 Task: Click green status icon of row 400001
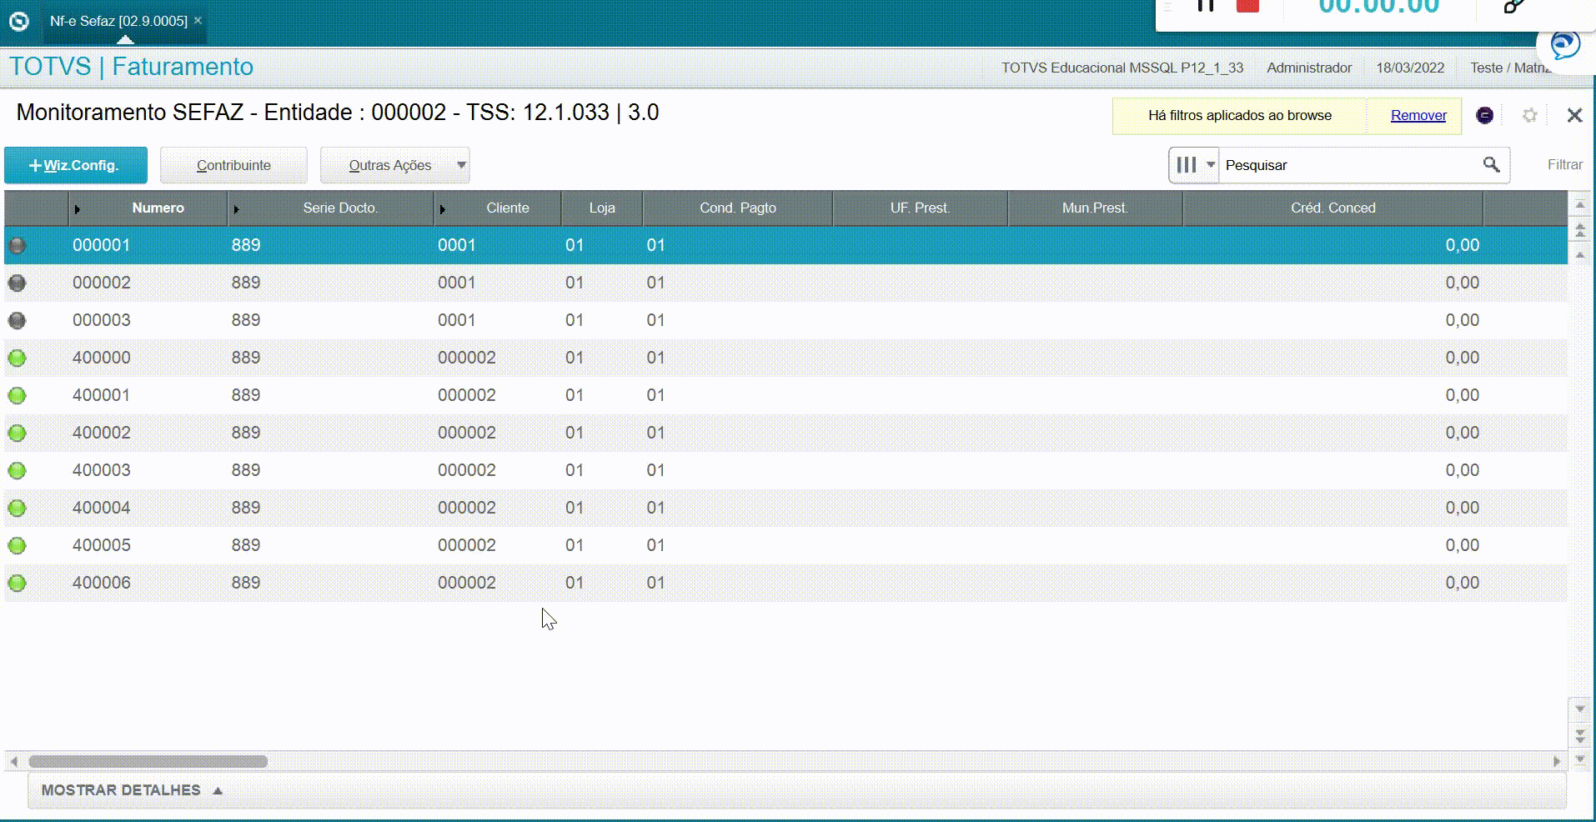pyautogui.click(x=17, y=395)
